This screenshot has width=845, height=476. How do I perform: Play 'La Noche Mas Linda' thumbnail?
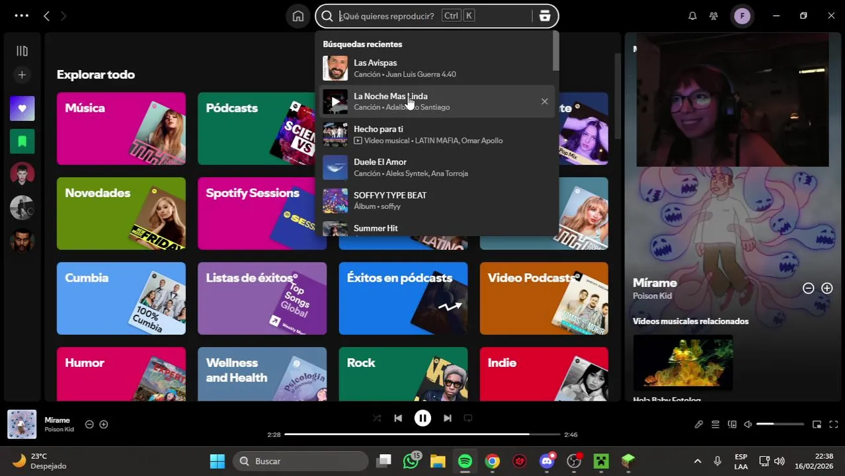pos(335,102)
